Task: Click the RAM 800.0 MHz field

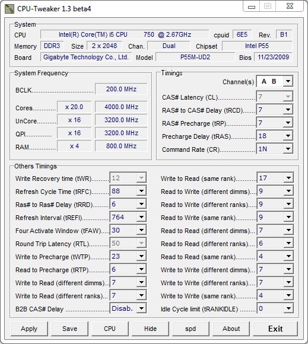Action: (x=121, y=146)
